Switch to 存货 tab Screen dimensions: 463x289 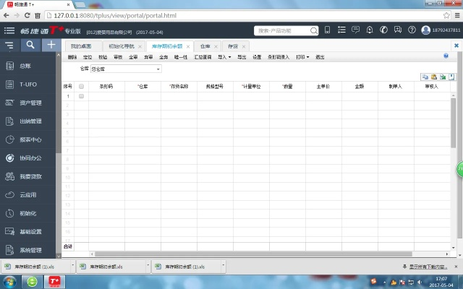233,46
